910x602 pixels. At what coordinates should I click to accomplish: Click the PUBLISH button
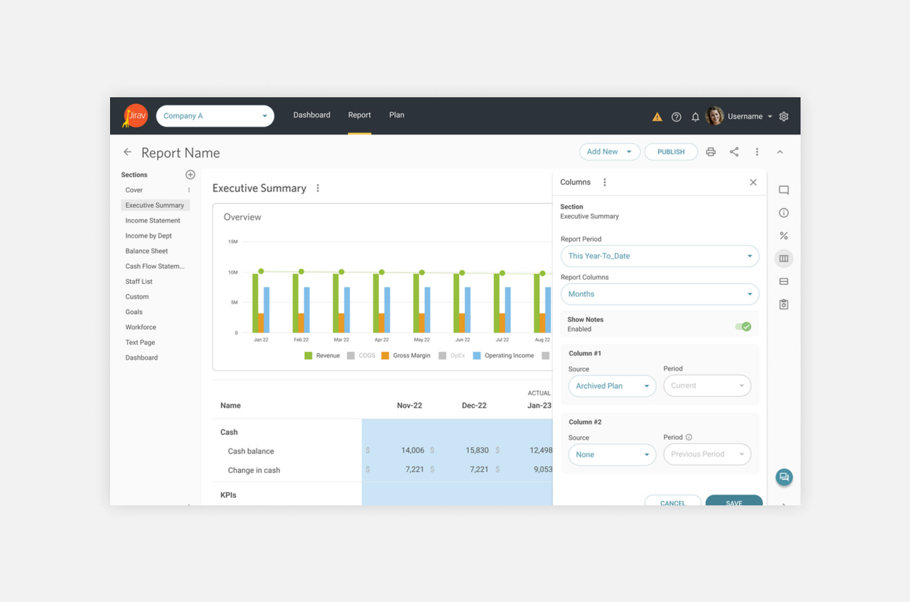coord(671,151)
